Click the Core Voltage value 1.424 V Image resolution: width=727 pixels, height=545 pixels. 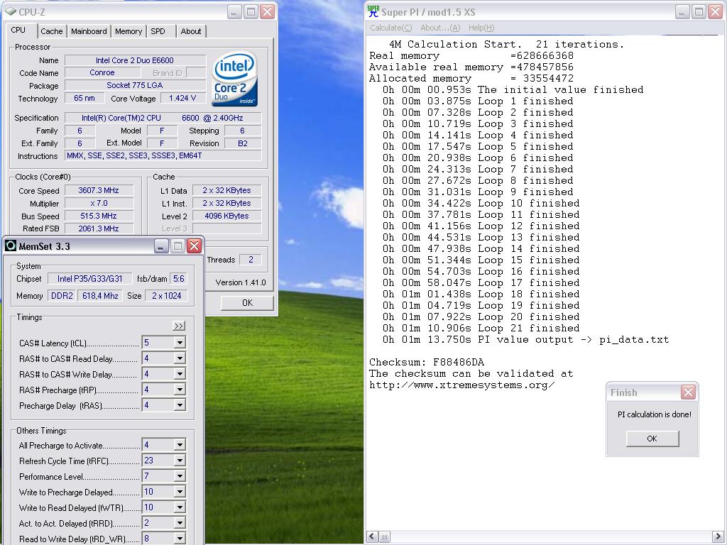point(182,98)
